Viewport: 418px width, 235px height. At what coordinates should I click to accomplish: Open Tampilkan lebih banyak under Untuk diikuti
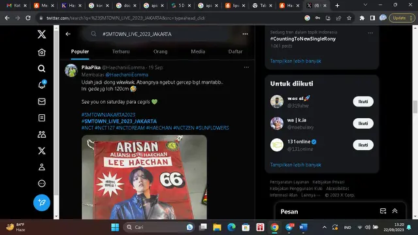click(x=295, y=164)
